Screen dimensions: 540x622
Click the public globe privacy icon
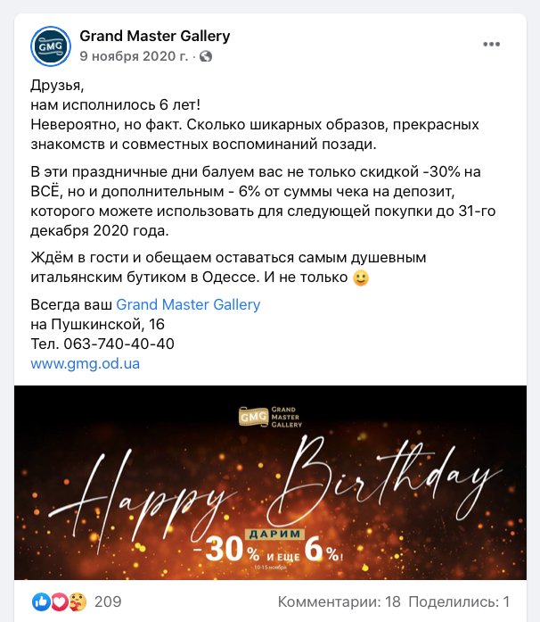click(x=206, y=56)
